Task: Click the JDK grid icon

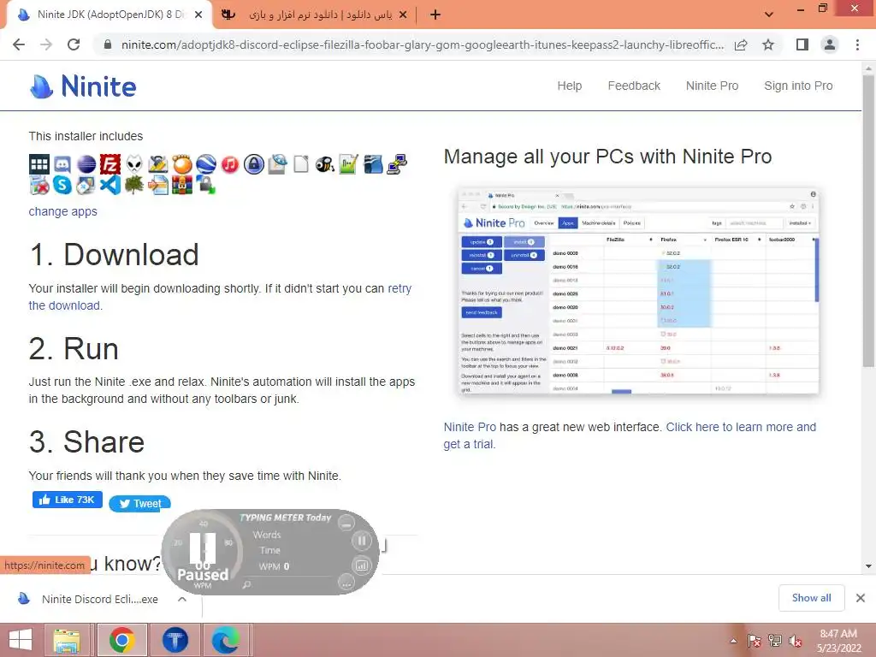Action: [39, 164]
